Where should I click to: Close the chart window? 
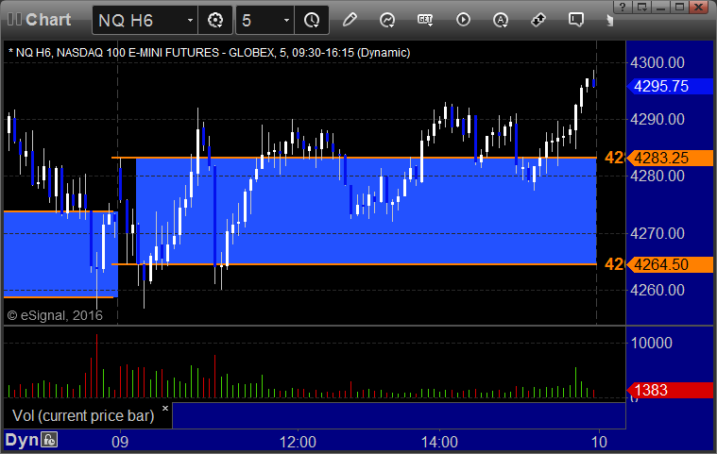click(x=699, y=7)
